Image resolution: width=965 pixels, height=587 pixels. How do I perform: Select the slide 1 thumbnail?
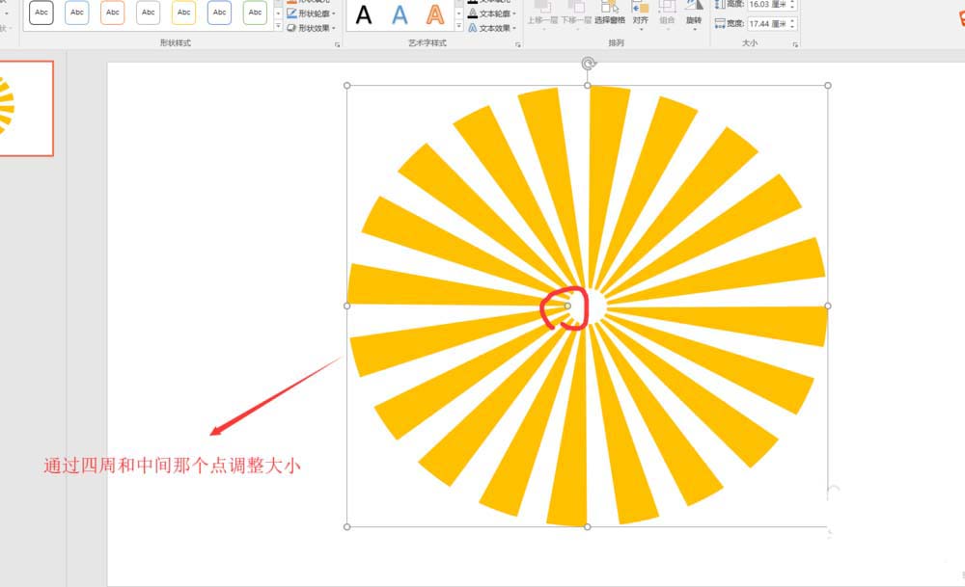click(26, 108)
